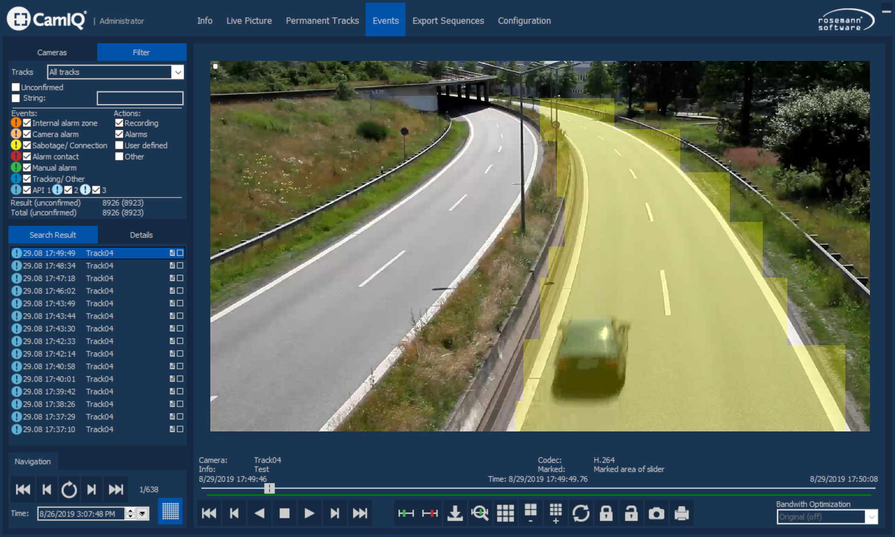
Task: Click the refresh loop icon in toolbar
Action: click(581, 514)
